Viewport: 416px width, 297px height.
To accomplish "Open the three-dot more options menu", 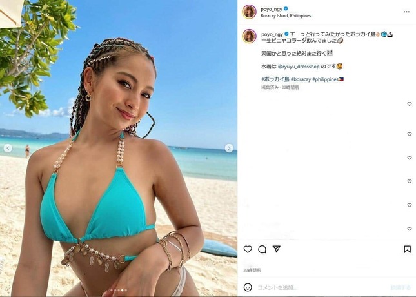I will [x=406, y=12].
